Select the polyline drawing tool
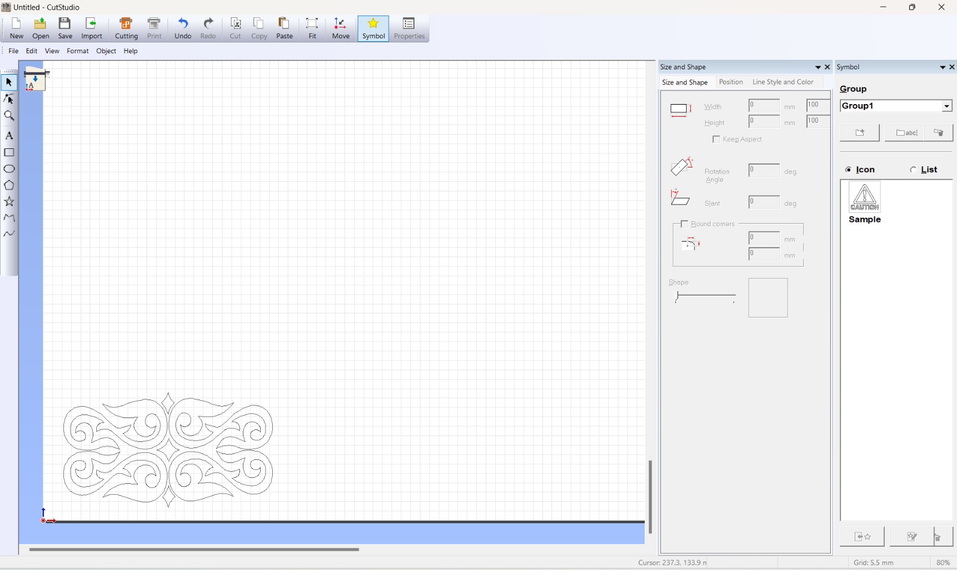The image size is (957, 570). pos(9,218)
